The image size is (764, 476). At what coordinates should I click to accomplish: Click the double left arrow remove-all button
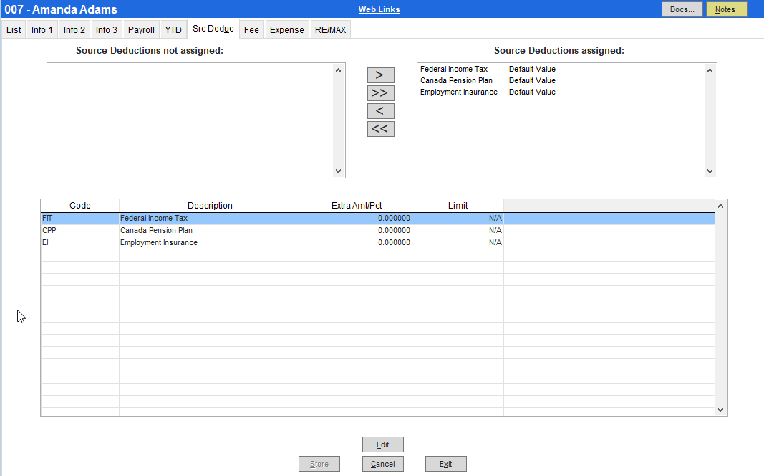tap(380, 129)
